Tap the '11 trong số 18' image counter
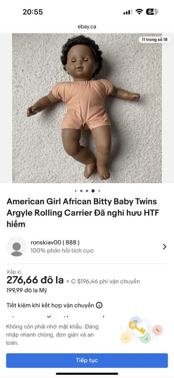174x378 pixels. (x=155, y=39)
